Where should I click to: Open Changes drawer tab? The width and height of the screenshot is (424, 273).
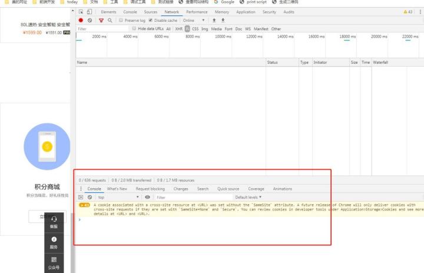(181, 189)
